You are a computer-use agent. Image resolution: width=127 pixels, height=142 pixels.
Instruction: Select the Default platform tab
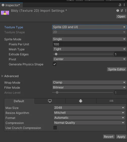pos(19,101)
